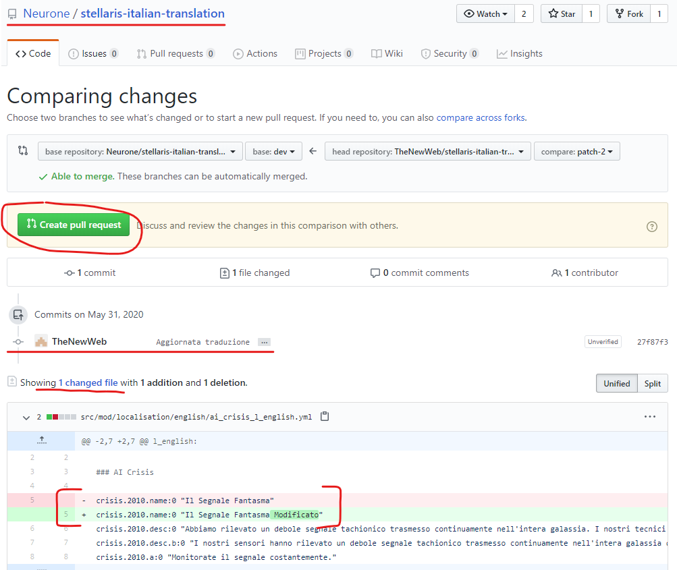Open the 0 commit comments summary
The width and height of the screenshot is (677, 570).
click(420, 273)
